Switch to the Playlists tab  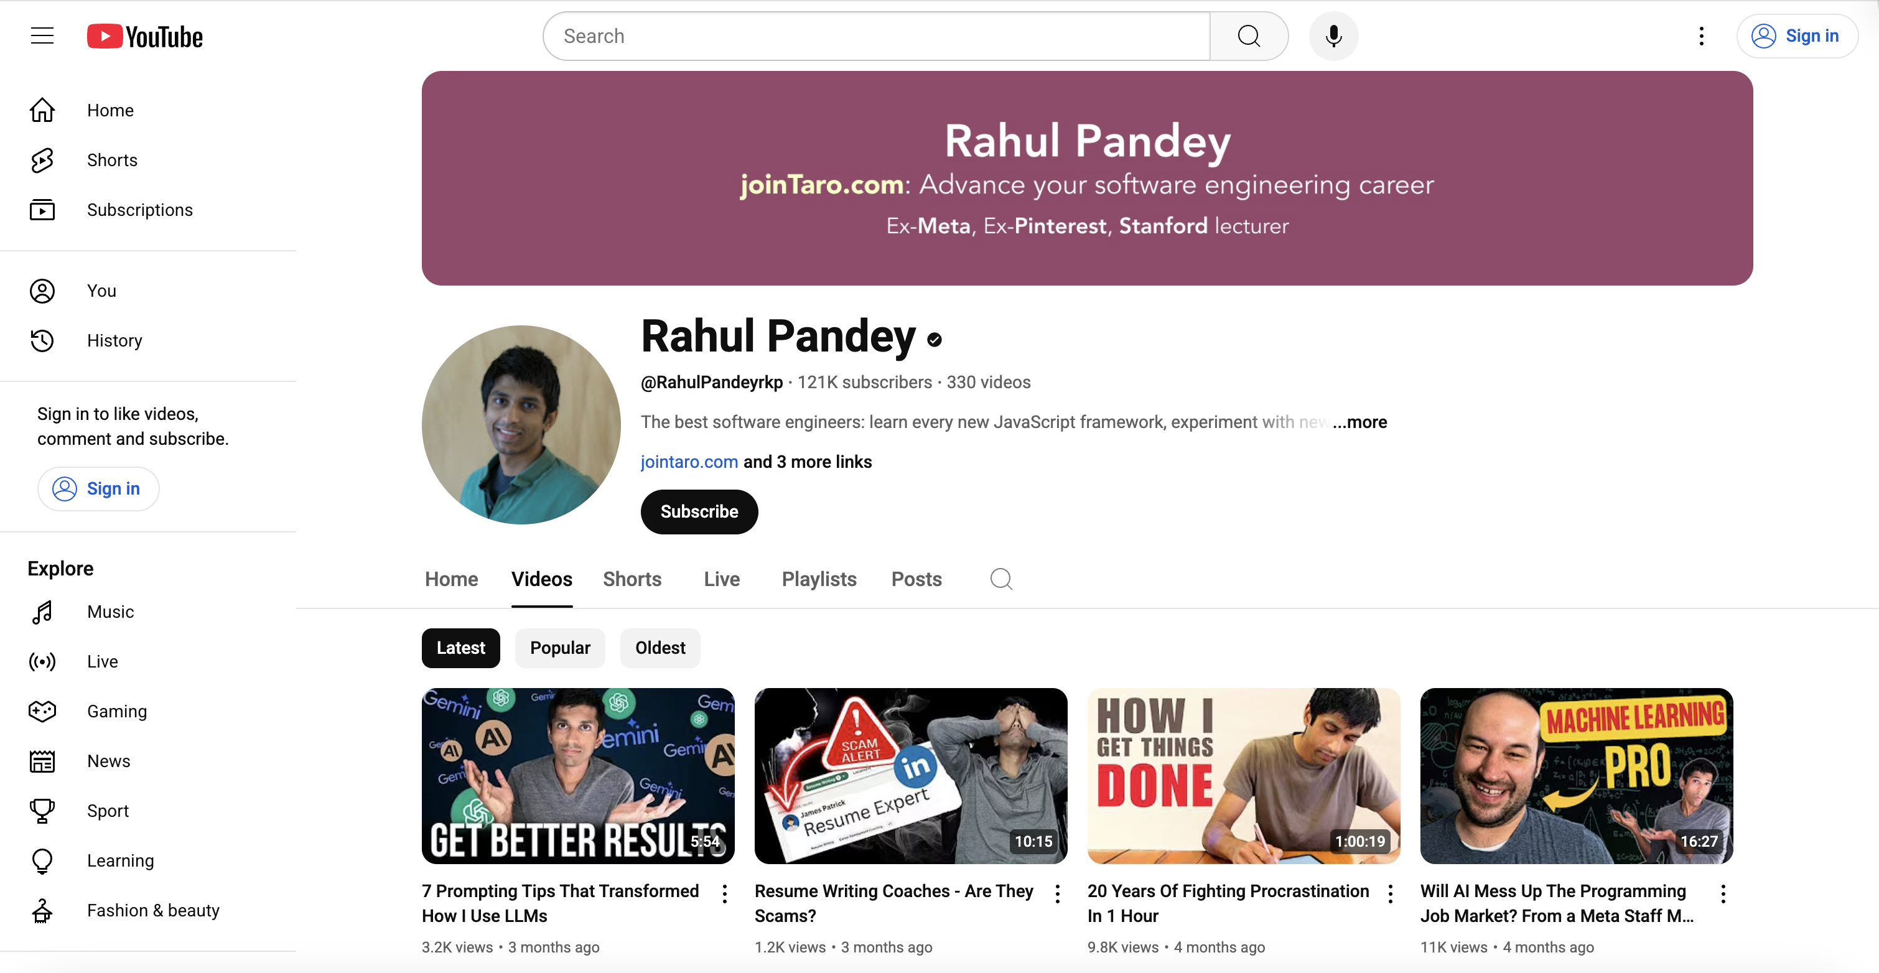pyautogui.click(x=818, y=579)
